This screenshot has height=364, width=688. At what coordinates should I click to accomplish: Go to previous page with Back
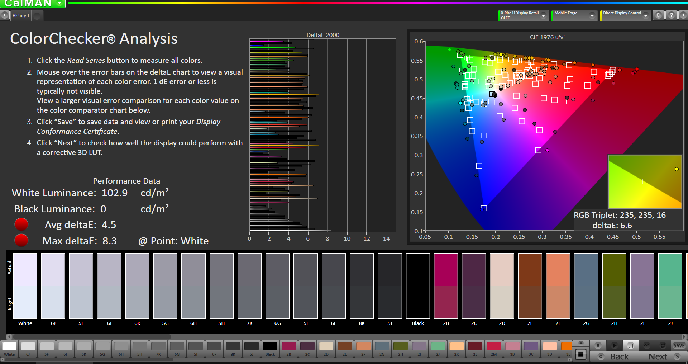click(x=614, y=356)
